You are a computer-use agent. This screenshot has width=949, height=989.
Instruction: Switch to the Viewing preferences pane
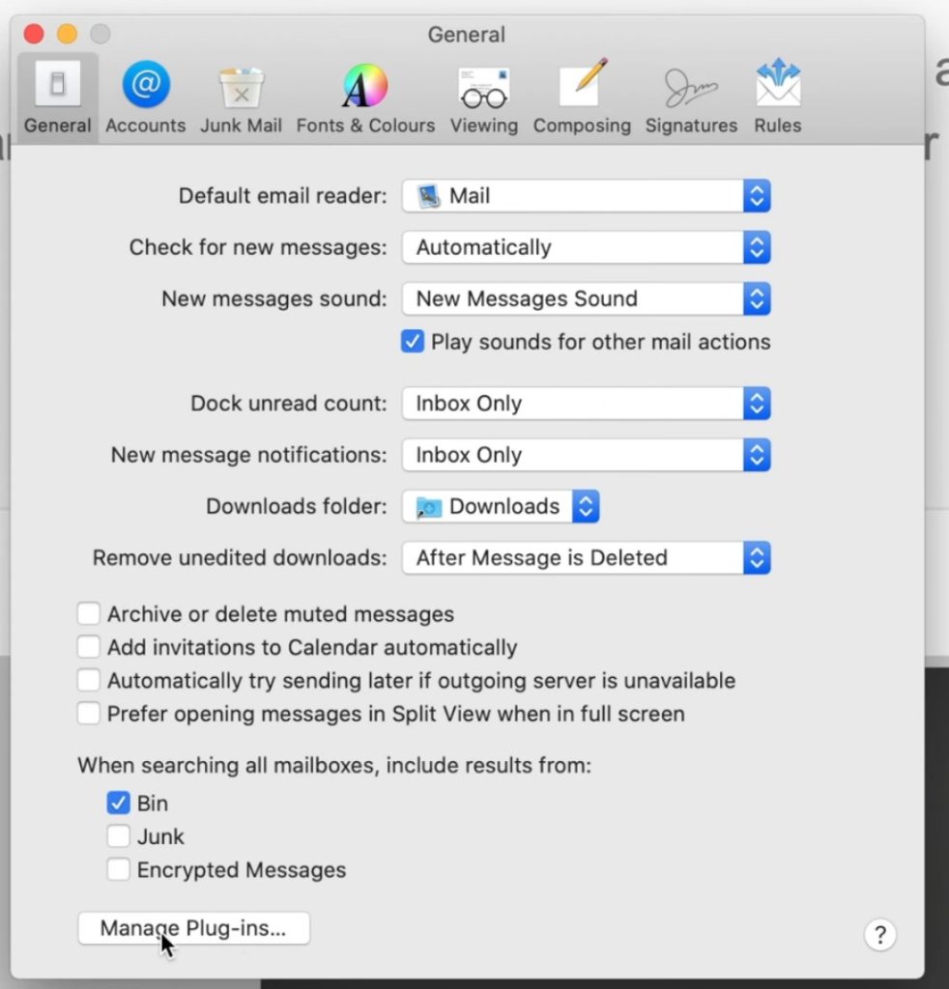tap(483, 98)
